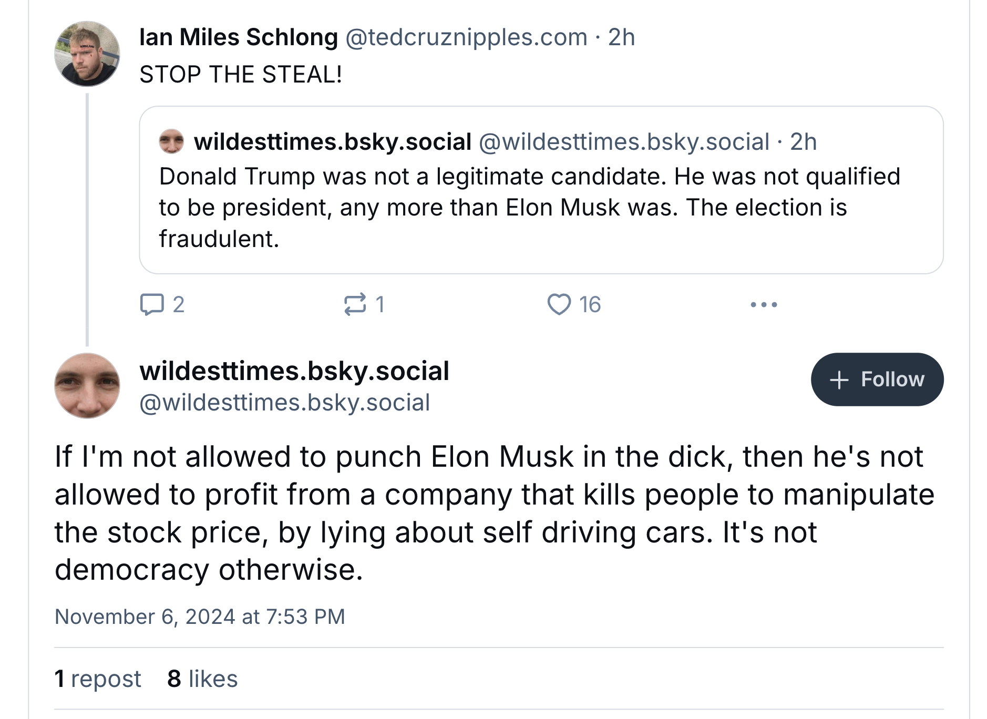Click the 2h timestamp in quoted post
987x719 pixels.
click(x=803, y=142)
